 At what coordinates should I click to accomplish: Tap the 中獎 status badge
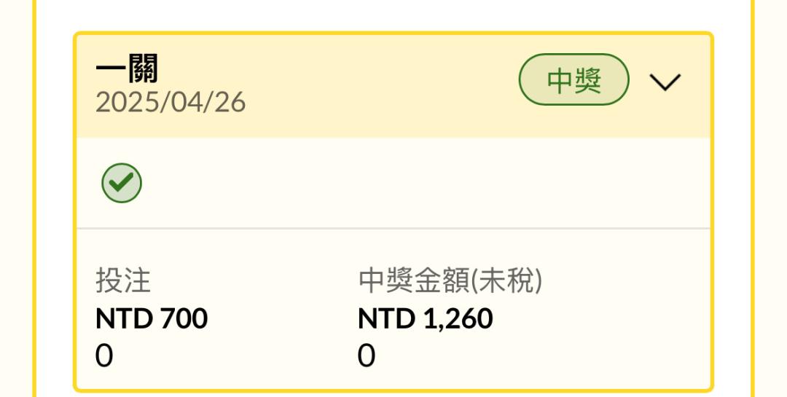coord(573,80)
